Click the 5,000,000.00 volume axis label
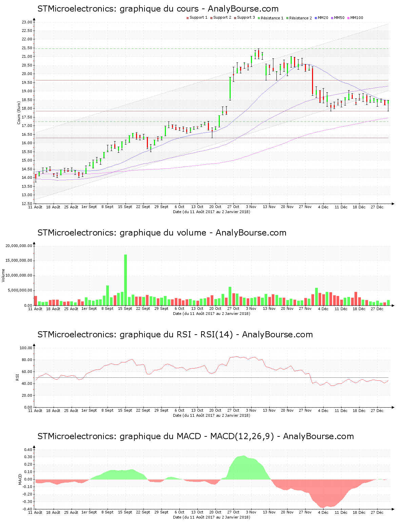The width and height of the screenshot is (407, 526). (20, 290)
